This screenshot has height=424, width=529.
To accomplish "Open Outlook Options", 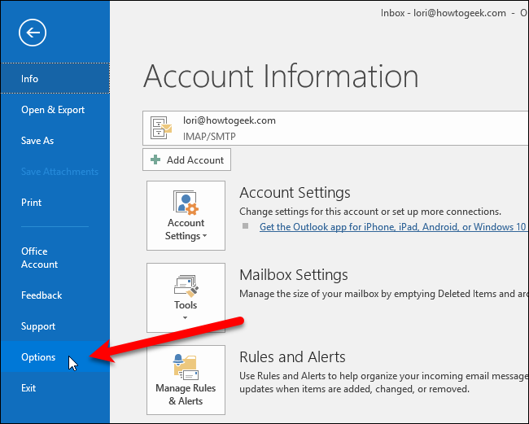I will (x=38, y=357).
